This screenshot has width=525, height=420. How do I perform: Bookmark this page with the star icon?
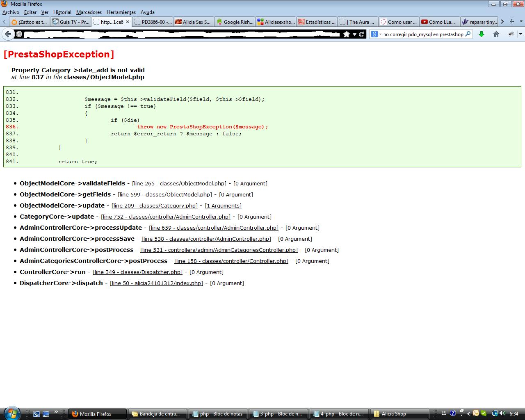[347, 34]
